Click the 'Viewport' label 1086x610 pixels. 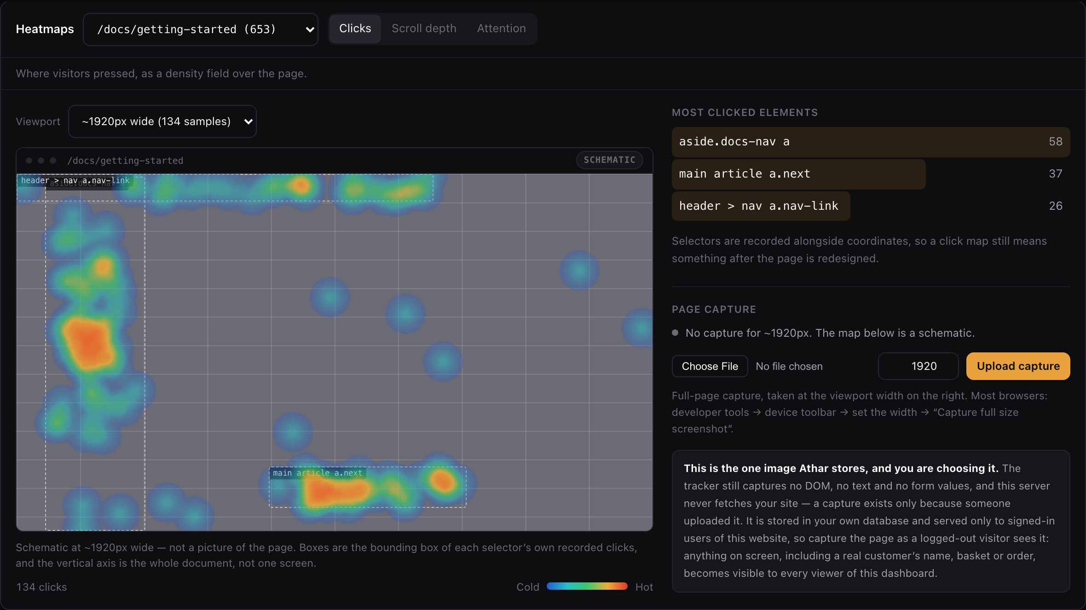(x=38, y=121)
